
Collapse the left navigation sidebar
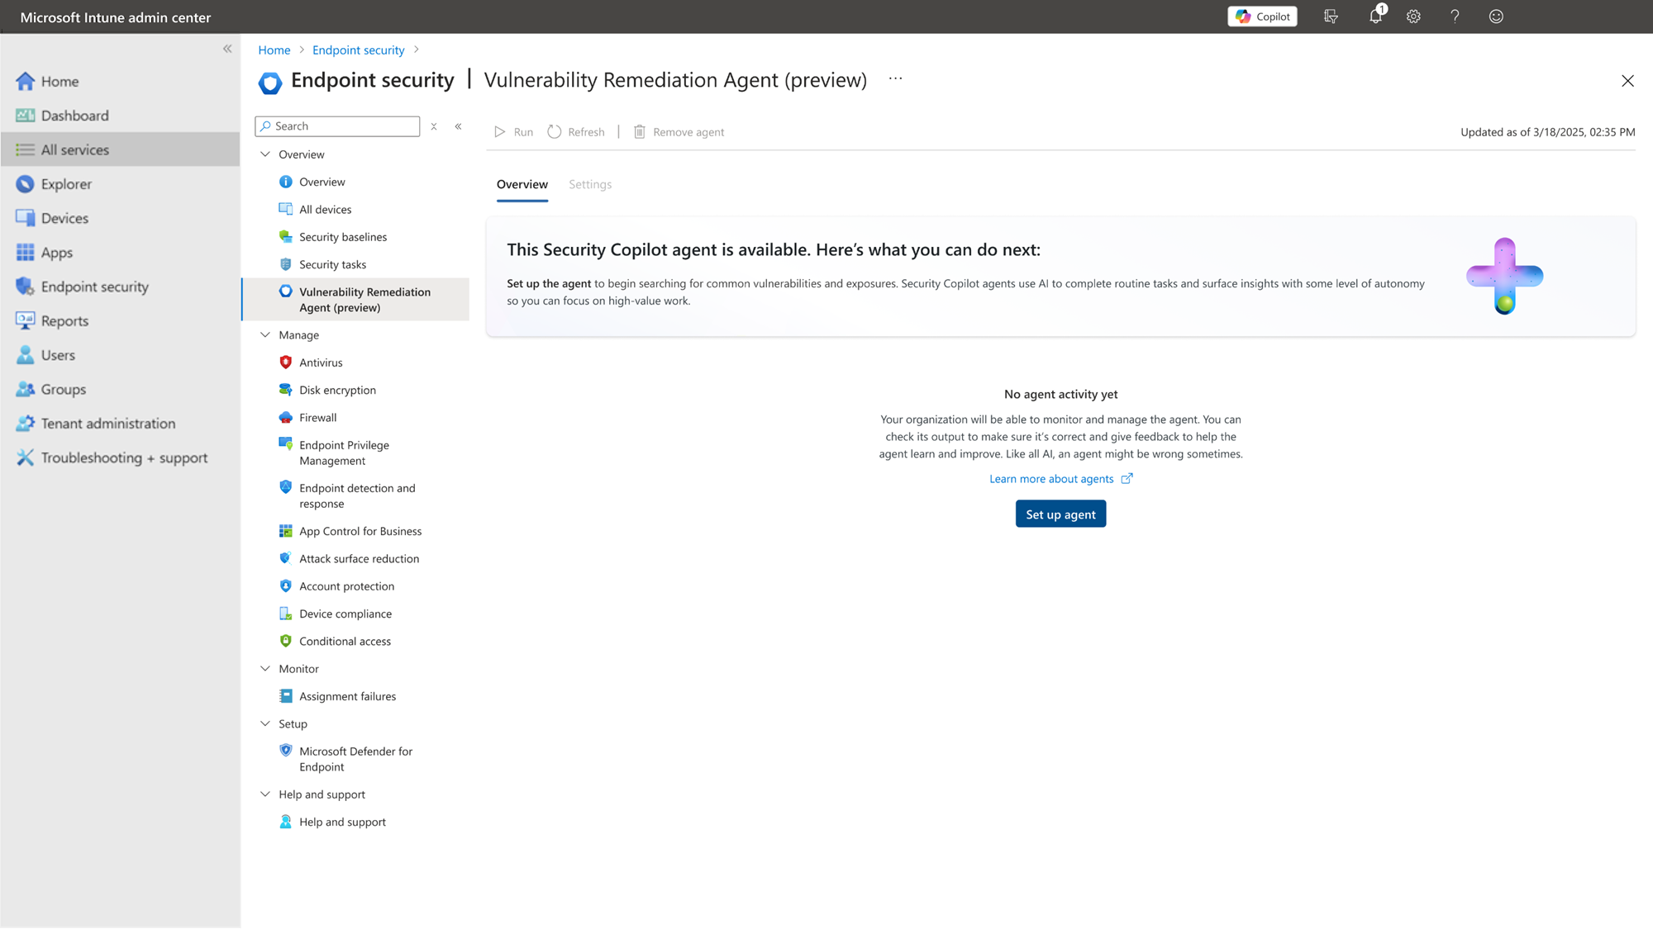tap(227, 49)
